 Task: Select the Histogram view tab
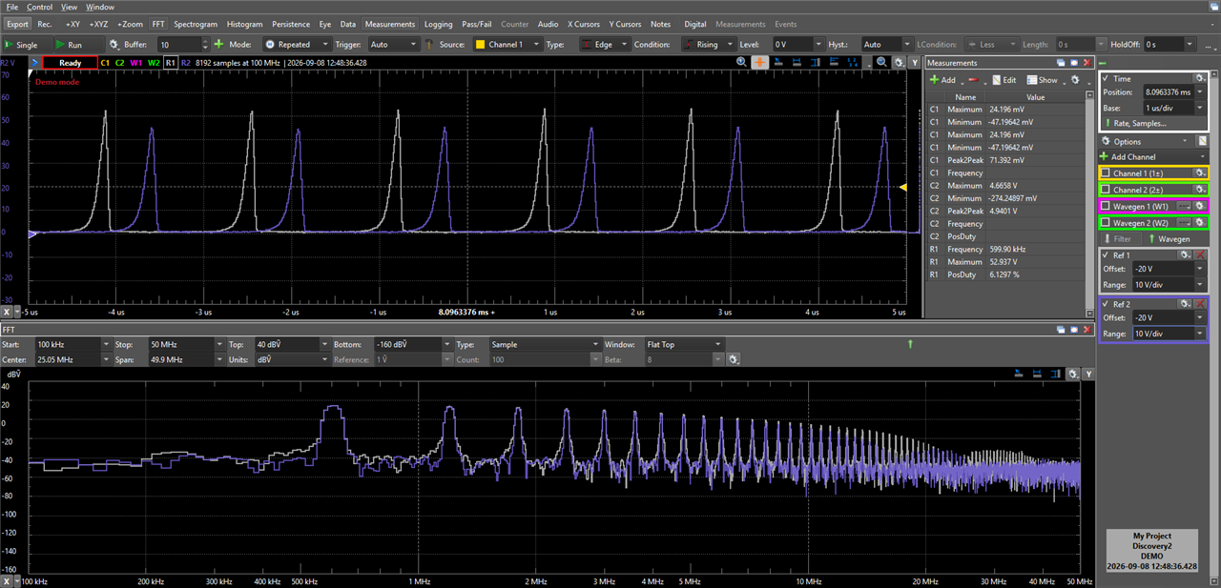coord(245,24)
